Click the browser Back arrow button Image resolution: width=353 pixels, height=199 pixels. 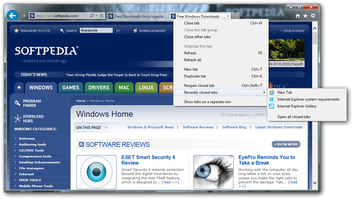coord(12,16)
